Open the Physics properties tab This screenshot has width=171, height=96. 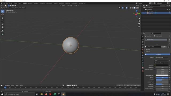coord(143,60)
